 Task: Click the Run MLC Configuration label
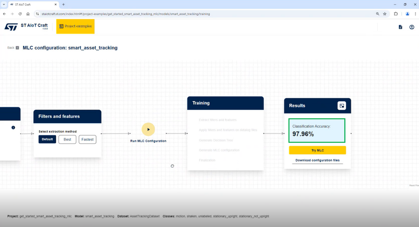tap(148, 141)
